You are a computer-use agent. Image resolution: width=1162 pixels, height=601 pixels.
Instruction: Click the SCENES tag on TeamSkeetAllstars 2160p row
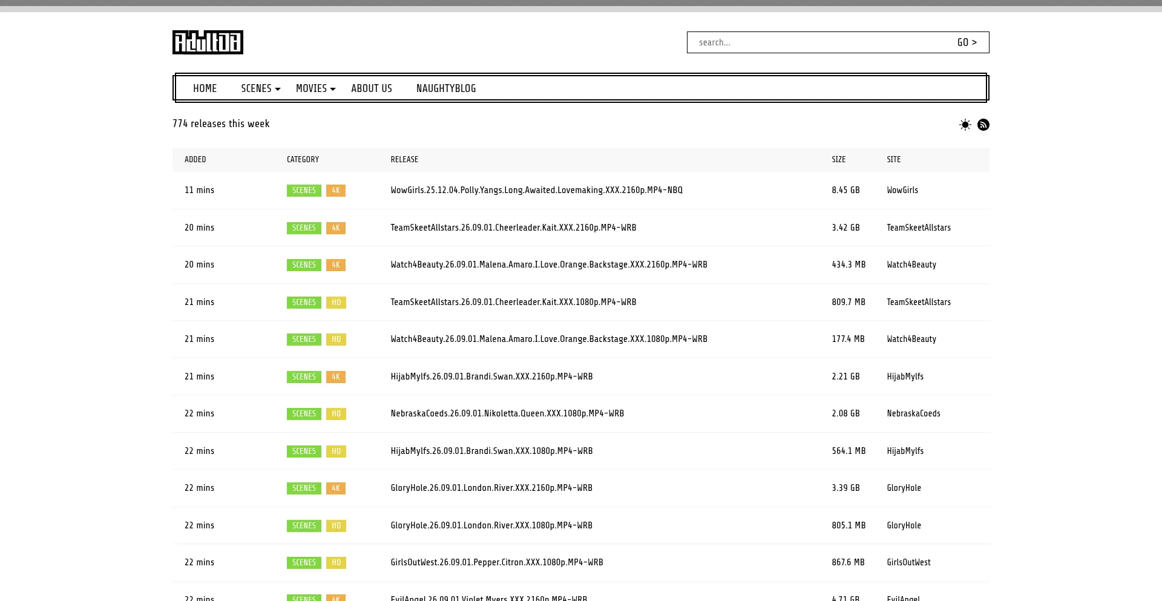click(x=304, y=228)
